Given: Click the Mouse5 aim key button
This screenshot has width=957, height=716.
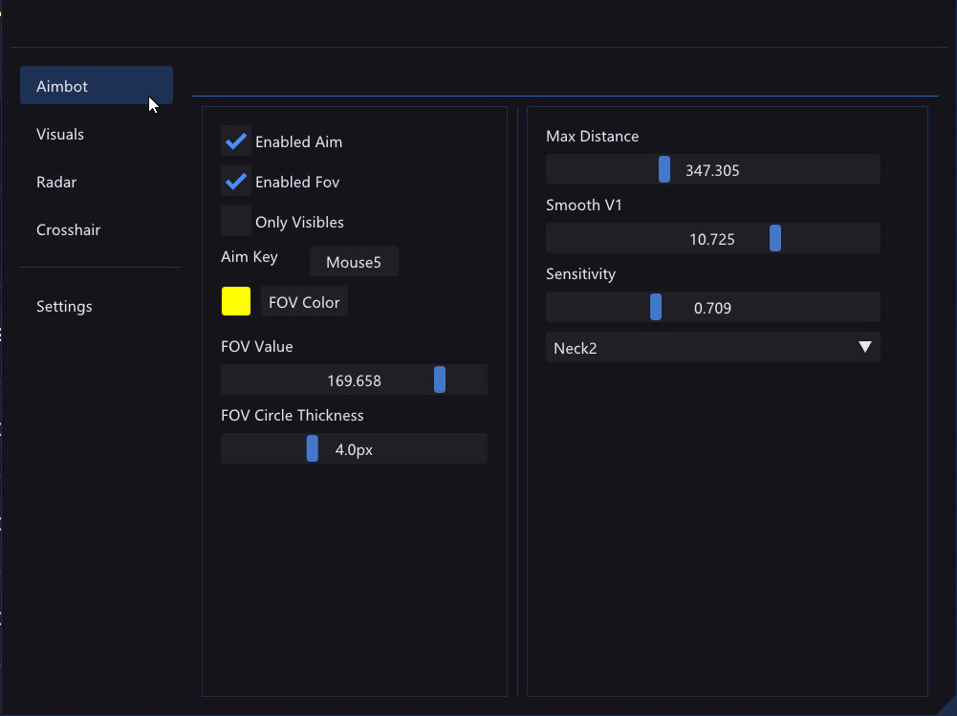Looking at the screenshot, I should pyautogui.click(x=354, y=262).
